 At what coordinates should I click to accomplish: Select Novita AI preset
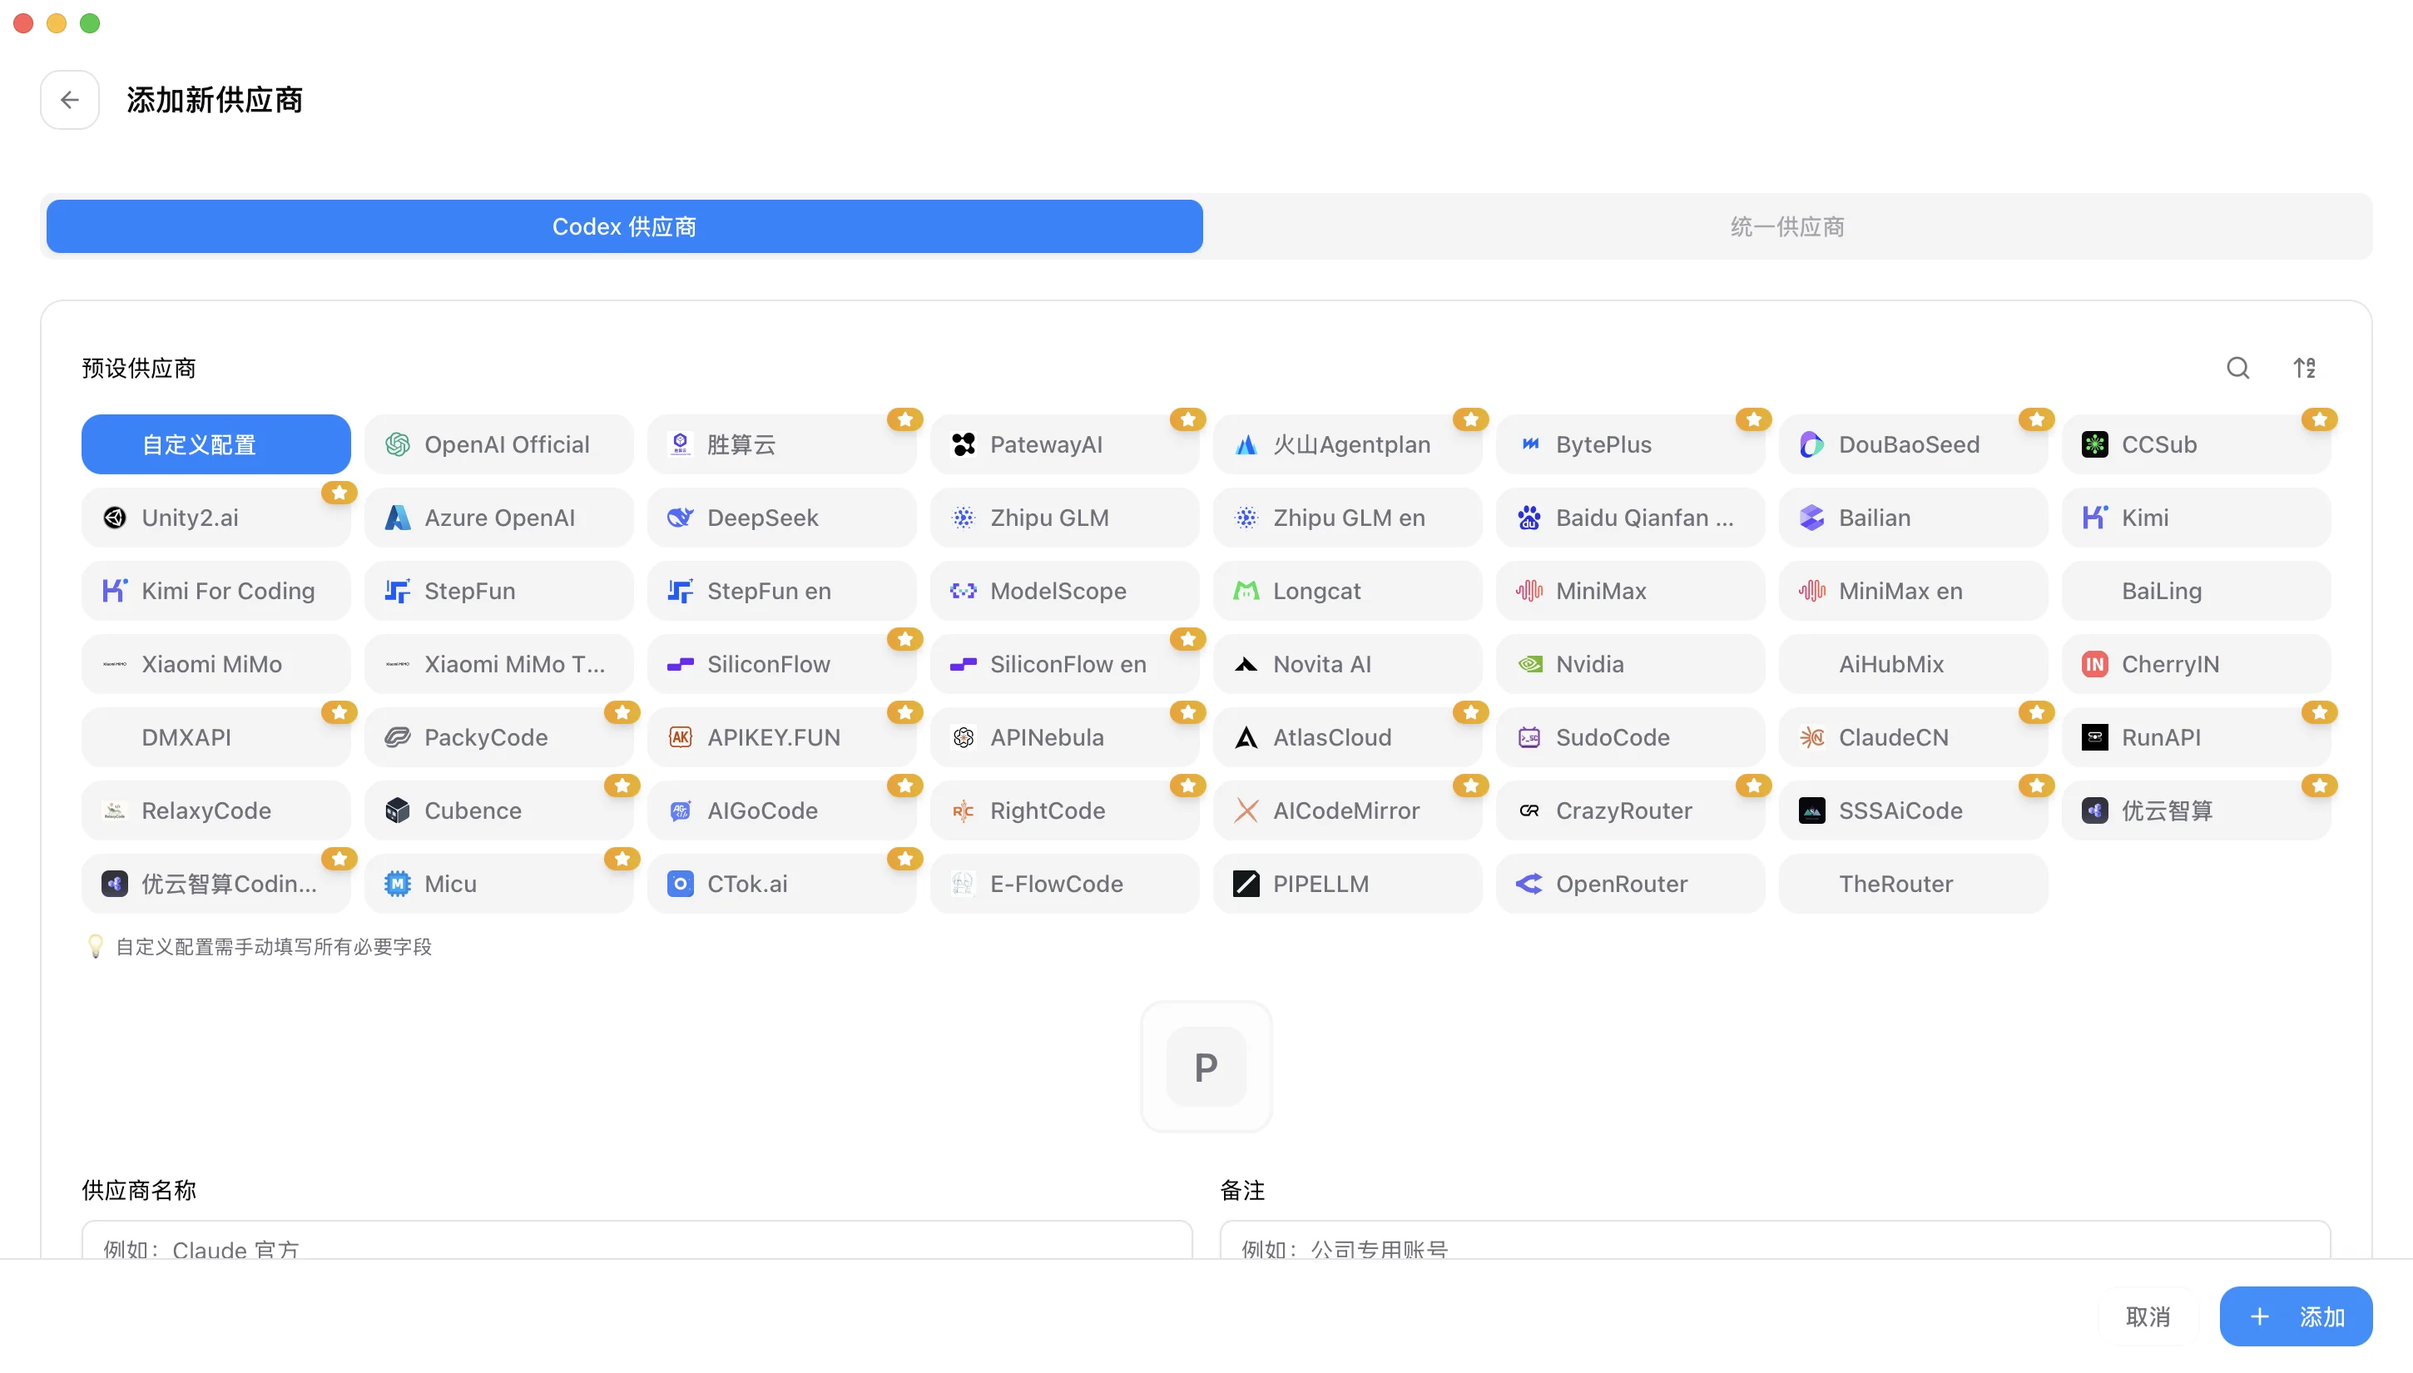point(1347,664)
